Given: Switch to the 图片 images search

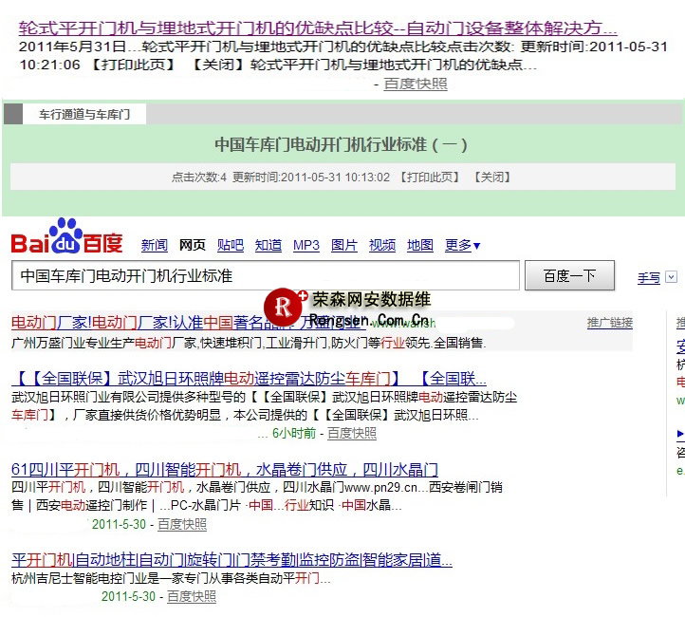Looking at the screenshot, I should click(x=343, y=246).
